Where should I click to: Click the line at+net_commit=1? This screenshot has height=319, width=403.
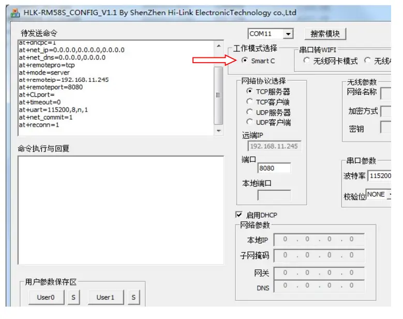pyautogui.click(x=46, y=117)
